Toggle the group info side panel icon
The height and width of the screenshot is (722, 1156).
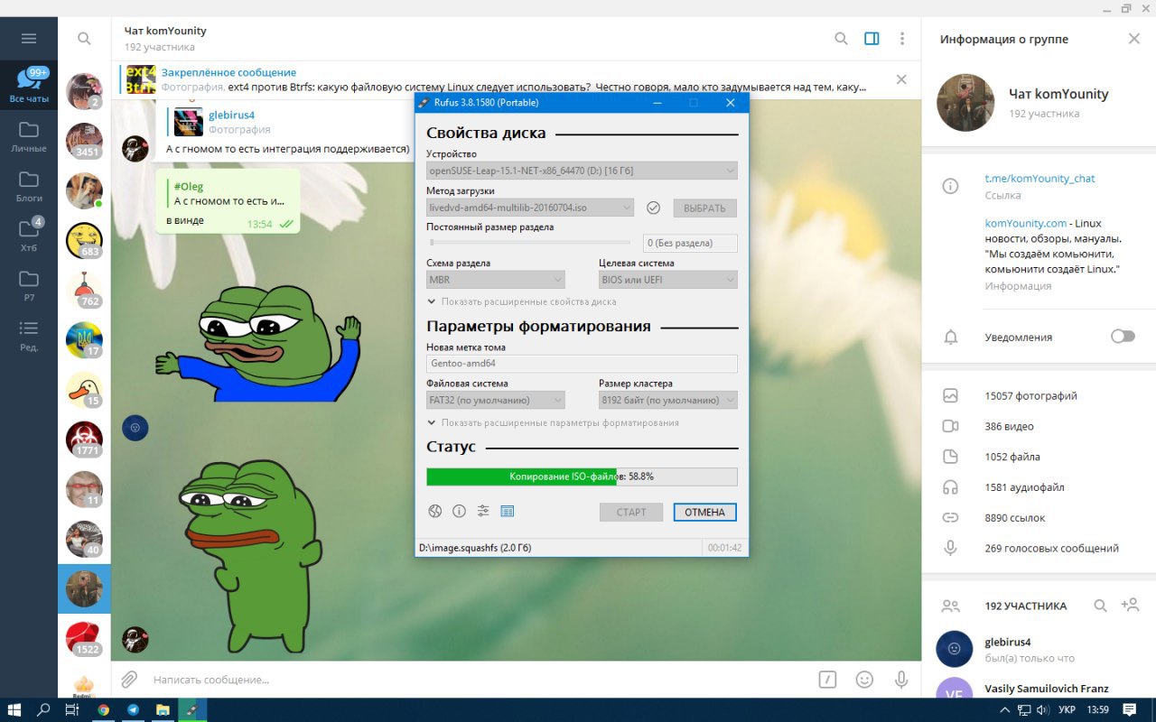[872, 39]
